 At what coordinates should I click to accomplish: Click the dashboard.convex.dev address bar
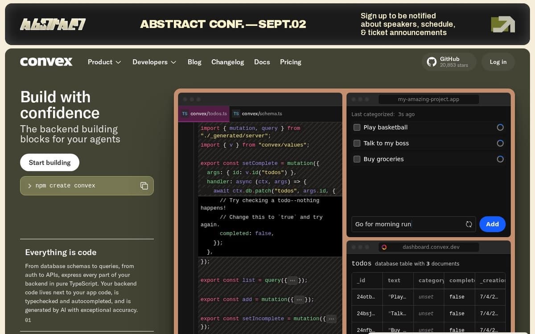click(428, 247)
